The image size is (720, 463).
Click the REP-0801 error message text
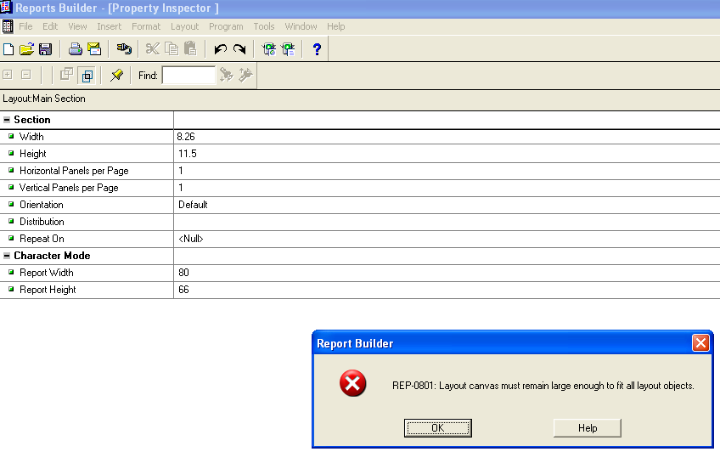click(x=543, y=386)
